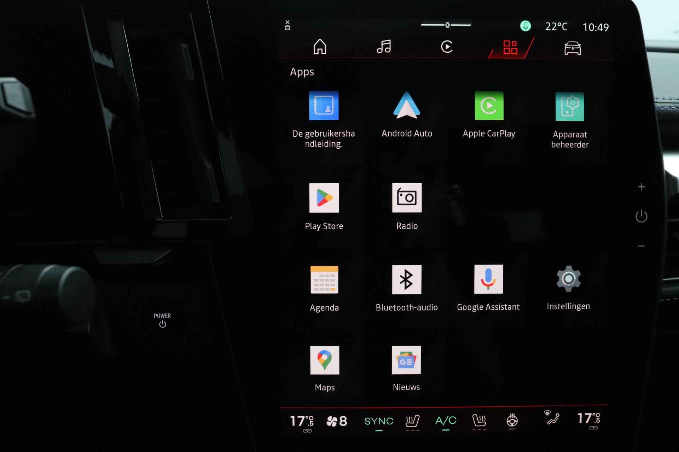This screenshot has height=452, width=679.
Task: Toggle SYNC climate mode
Action: click(x=379, y=421)
